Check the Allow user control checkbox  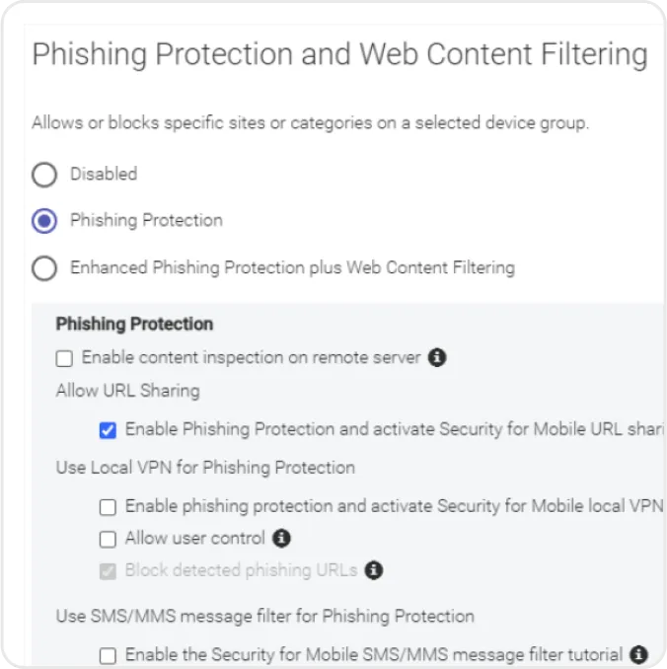click(x=108, y=540)
